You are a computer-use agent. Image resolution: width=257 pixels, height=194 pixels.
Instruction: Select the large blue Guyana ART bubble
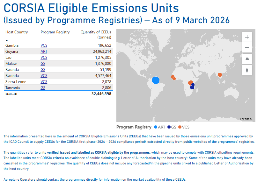coord(156,80)
